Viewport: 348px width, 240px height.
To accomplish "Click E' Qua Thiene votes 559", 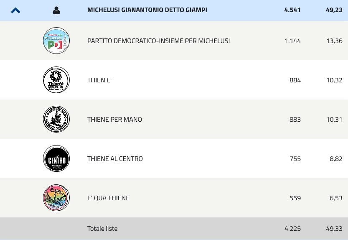I will click(x=295, y=198).
